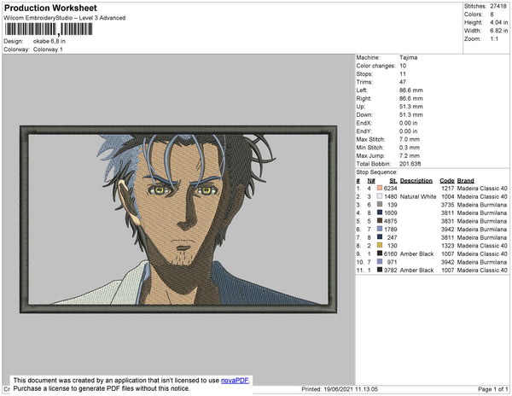Screen dimensions: 512x396
Task: Select the Total Bobbin value '201.63ft'
Action: pyautogui.click(x=410, y=164)
